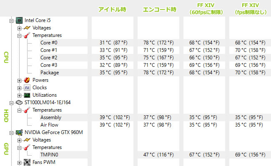Image resolution: width=271 pixels, height=166 pixels.
Task: Click the Clocks waveform icon
Action: [27, 88]
